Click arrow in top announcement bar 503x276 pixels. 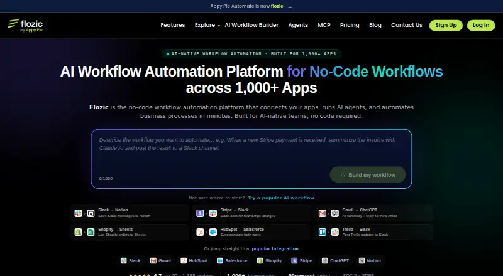[x=290, y=6]
